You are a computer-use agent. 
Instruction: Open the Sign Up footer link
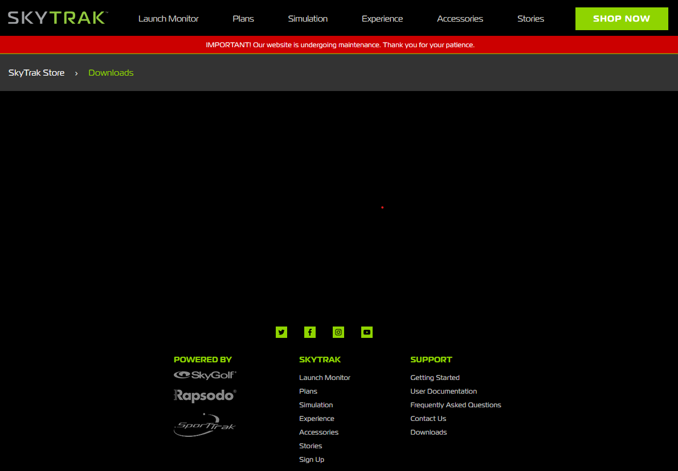coord(312,460)
